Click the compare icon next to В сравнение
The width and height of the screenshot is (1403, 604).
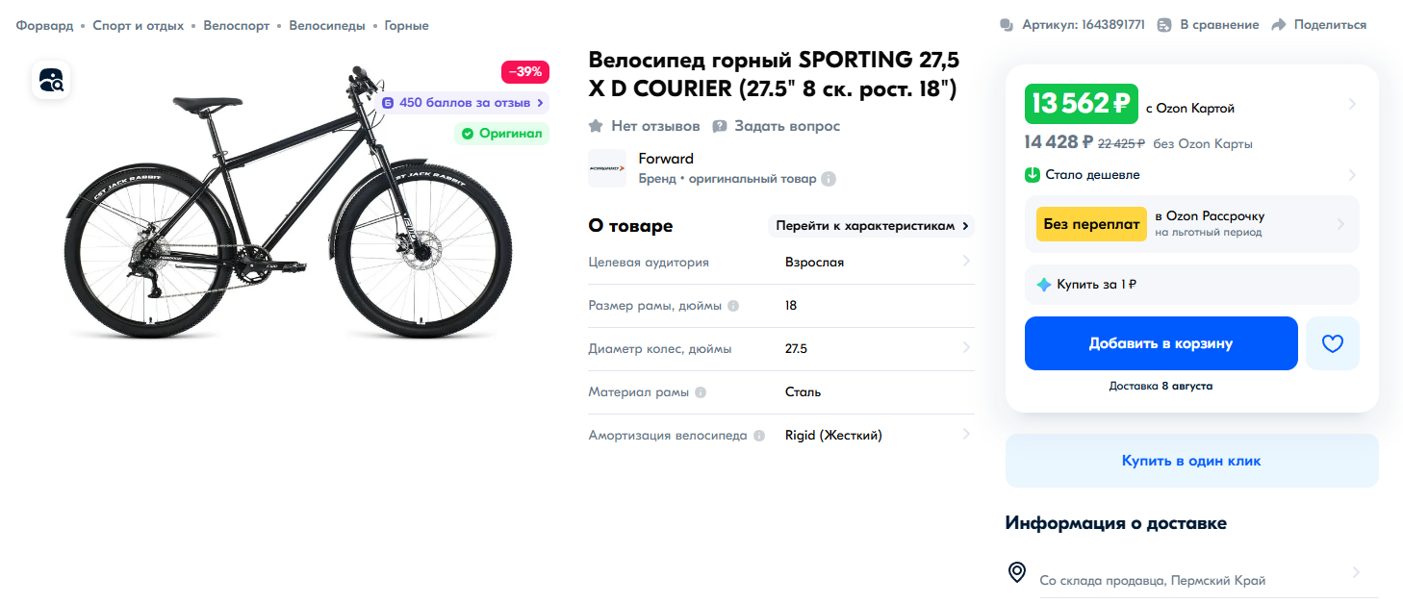1164,25
